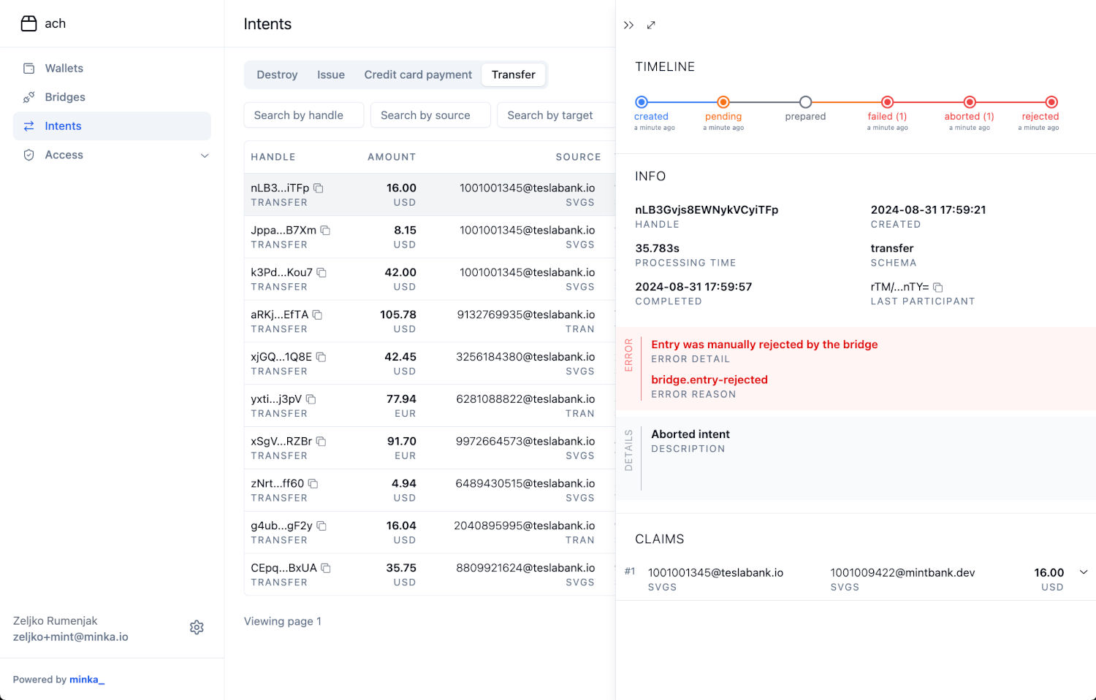
Task: Open Bridges from the sidebar
Action: tap(65, 97)
